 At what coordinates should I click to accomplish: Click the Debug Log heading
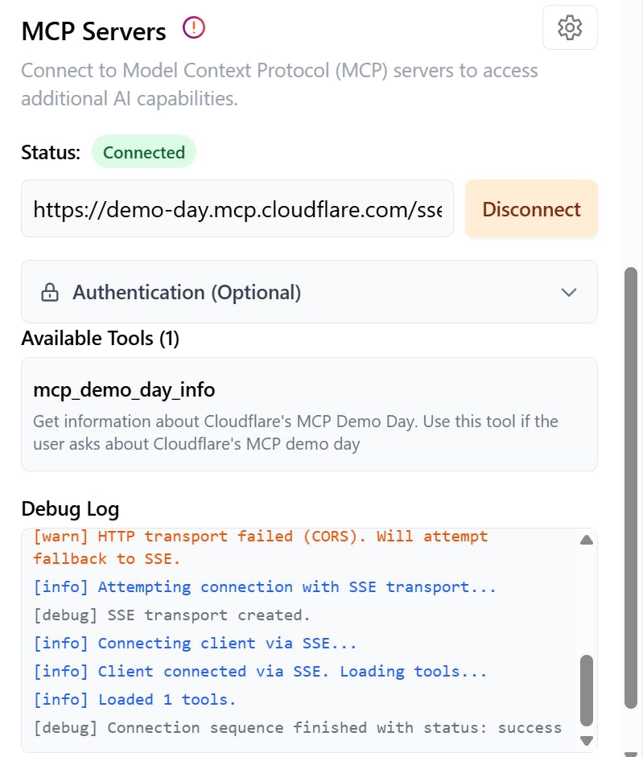(70, 508)
